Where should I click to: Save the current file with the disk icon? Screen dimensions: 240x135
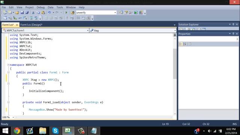tap(22, 12)
